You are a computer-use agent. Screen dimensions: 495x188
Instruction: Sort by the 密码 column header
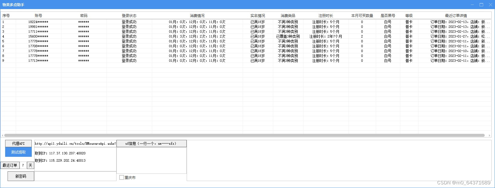pos(84,16)
